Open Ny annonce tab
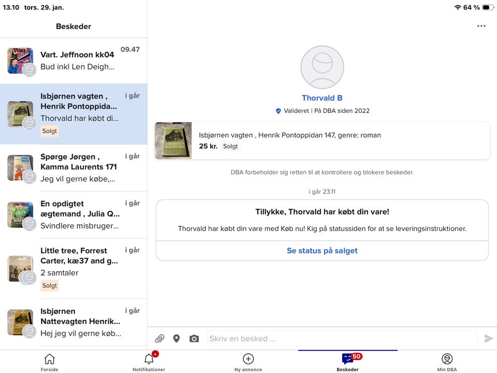This screenshot has height=373, width=497. 248,363
